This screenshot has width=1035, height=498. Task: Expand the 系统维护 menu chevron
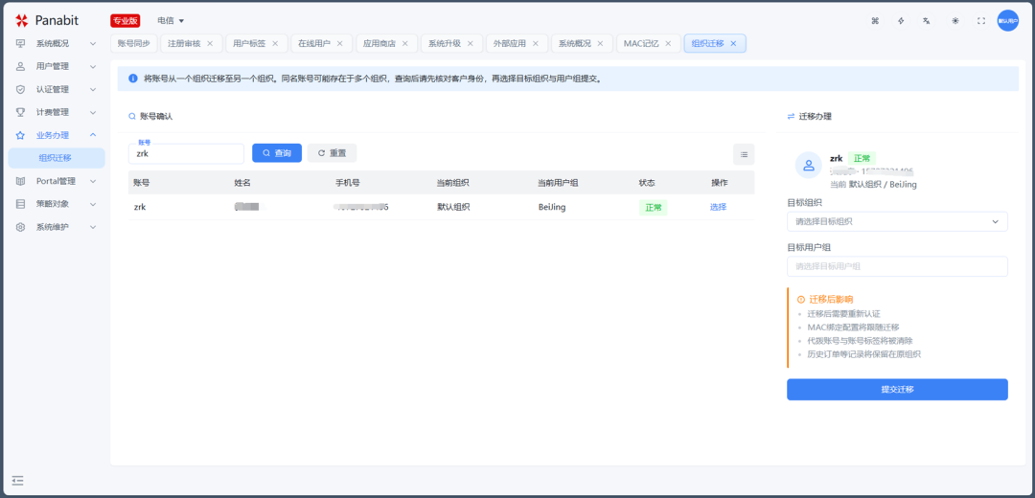pyautogui.click(x=92, y=227)
